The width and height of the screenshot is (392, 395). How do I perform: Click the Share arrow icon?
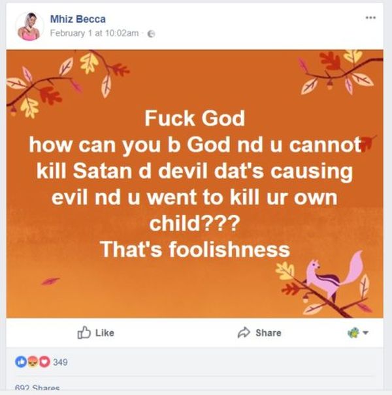pyautogui.click(x=244, y=333)
